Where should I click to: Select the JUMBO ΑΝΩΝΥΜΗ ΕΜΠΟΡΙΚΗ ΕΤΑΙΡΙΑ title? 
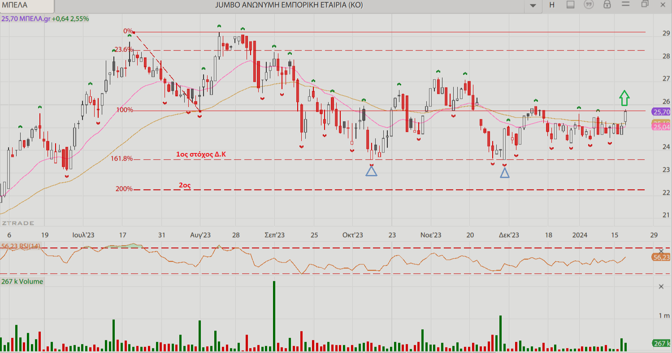(289, 5)
